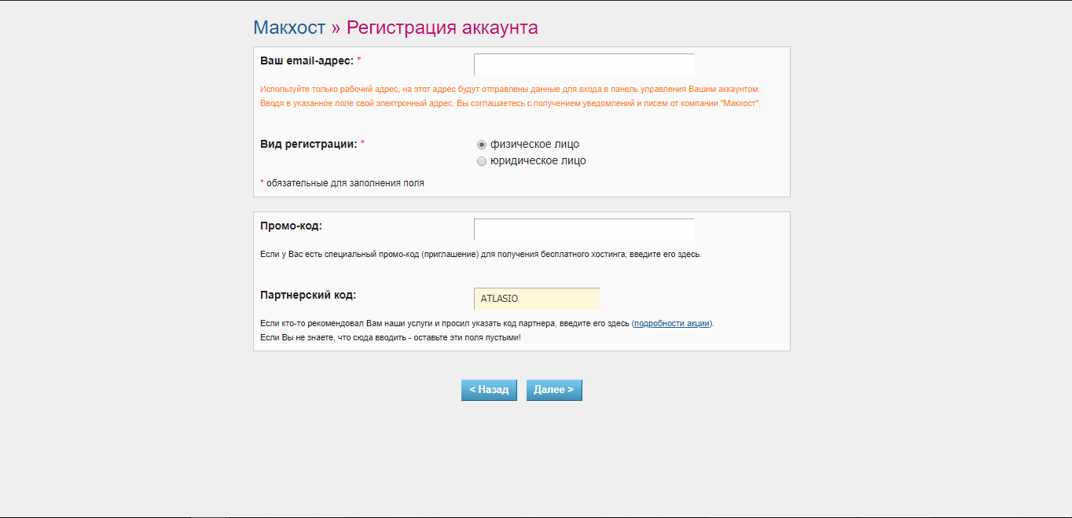Focus the Промо-код input field
The image size is (1072, 518).
click(x=583, y=230)
